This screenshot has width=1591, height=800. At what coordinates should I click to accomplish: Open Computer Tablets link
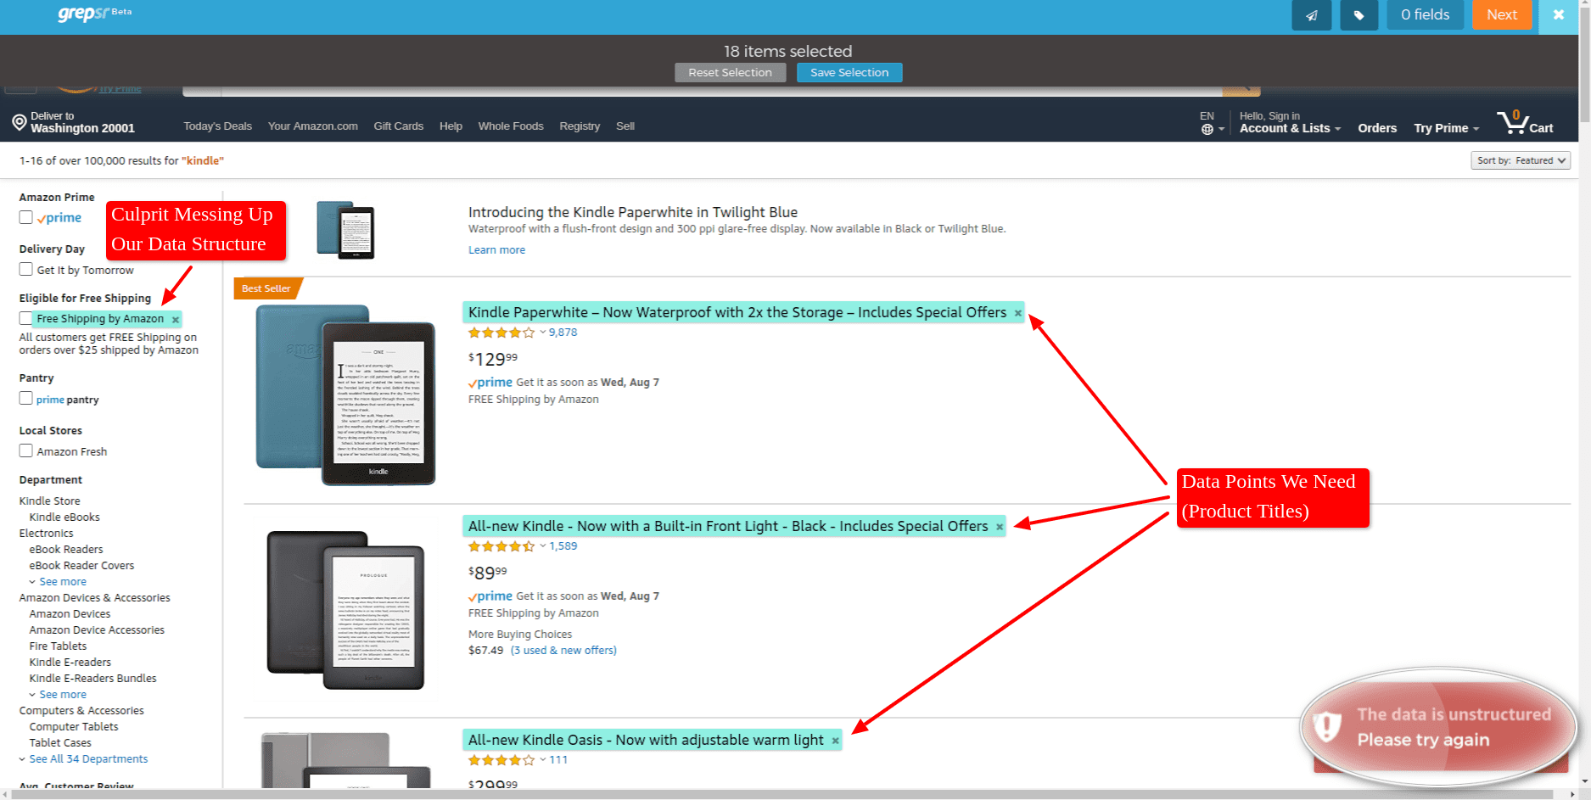point(74,727)
